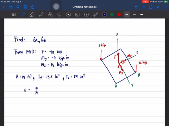
Task: Select the thinnest stroke thickness
Action: coord(134,14)
